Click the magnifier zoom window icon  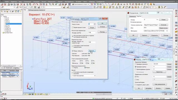click(50, 4)
